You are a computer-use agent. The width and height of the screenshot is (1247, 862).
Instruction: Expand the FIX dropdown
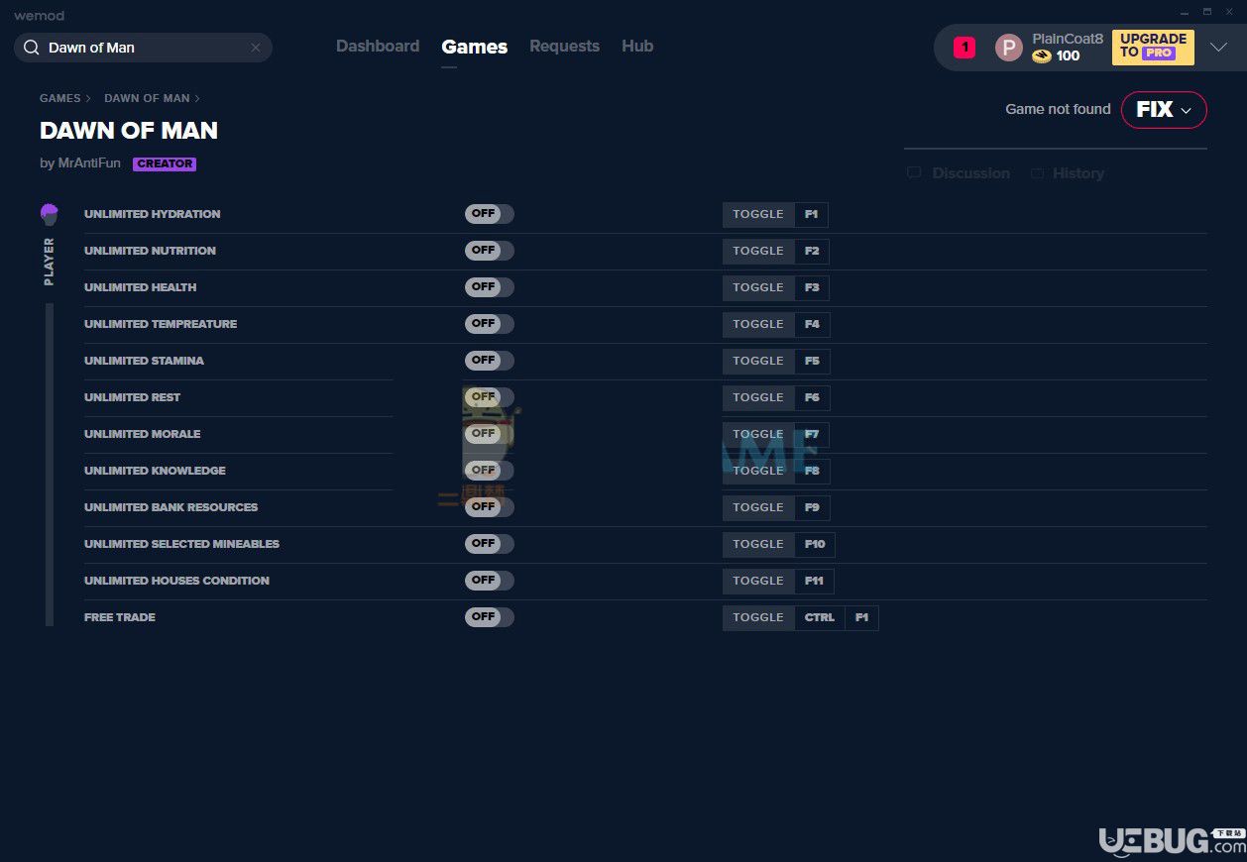(x=1164, y=110)
